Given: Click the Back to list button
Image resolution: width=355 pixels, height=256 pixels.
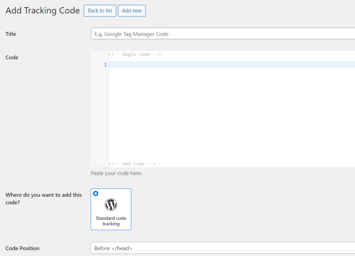Looking at the screenshot, I should click(100, 11).
